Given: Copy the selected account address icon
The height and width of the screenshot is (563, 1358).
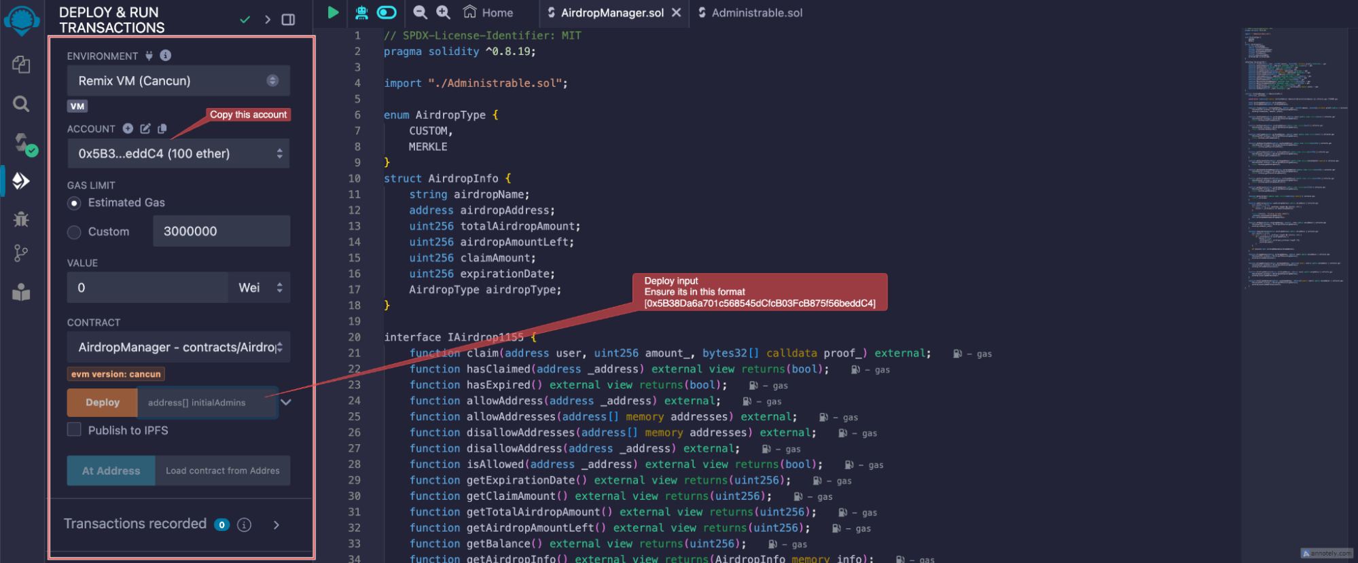Looking at the screenshot, I should point(162,128).
